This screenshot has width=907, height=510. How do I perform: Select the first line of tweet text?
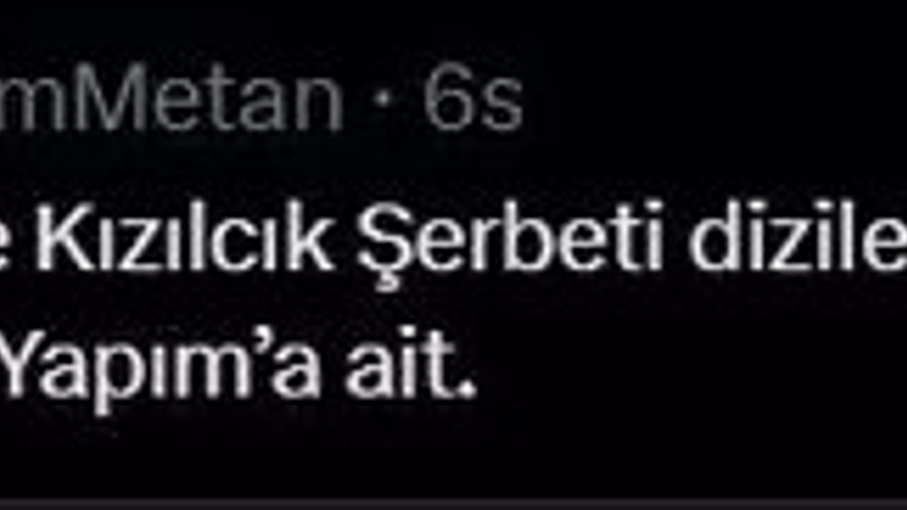pyautogui.click(x=453, y=243)
